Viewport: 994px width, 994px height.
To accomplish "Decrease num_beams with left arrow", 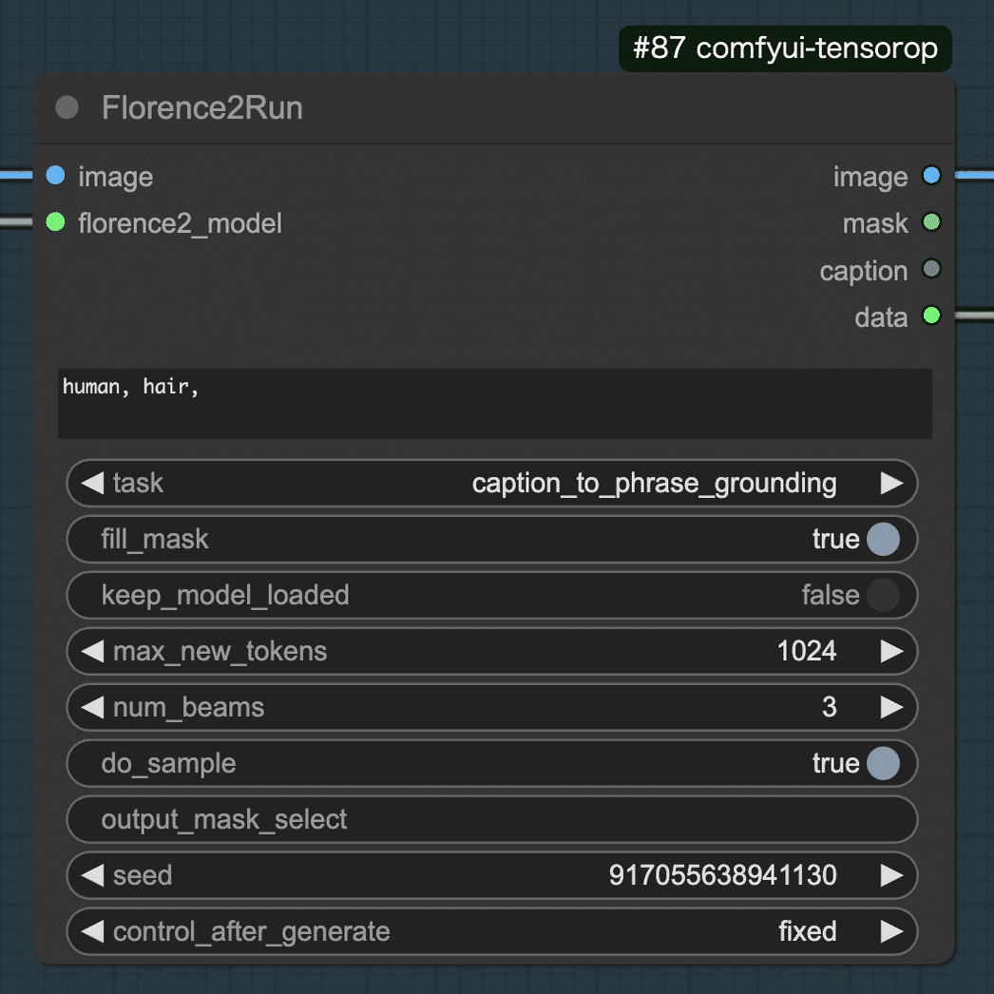I will (92, 708).
